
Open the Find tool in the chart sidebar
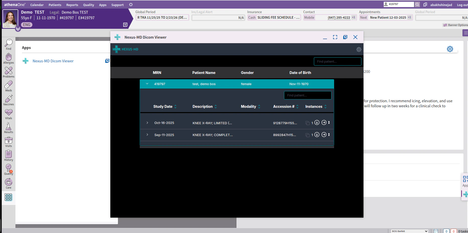click(9, 45)
